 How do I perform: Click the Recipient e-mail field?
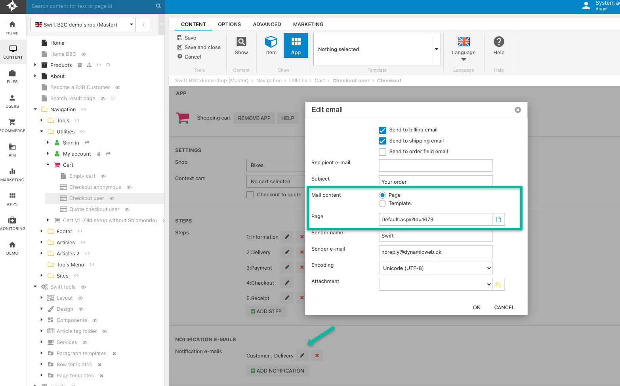click(x=436, y=165)
